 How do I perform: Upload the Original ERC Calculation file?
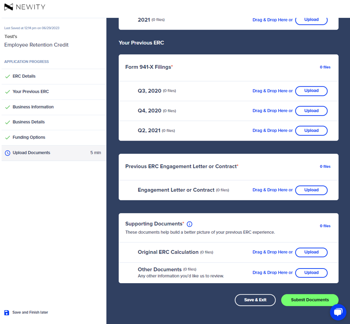[x=311, y=252]
